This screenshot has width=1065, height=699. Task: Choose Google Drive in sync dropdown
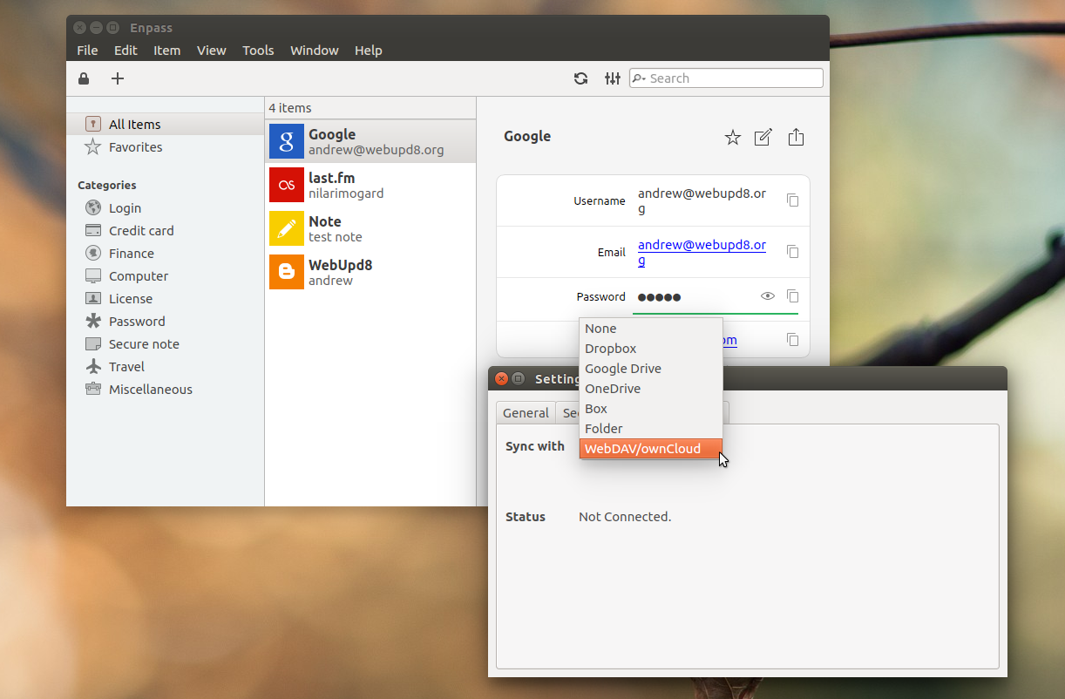click(x=651, y=369)
